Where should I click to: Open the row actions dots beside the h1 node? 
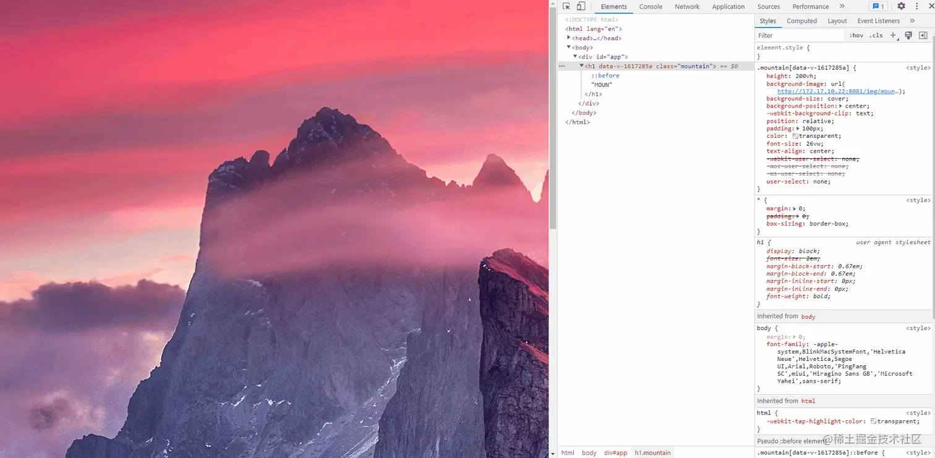(x=562, y=66)
